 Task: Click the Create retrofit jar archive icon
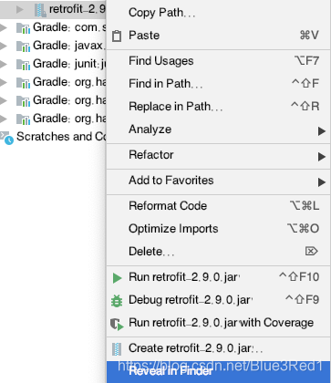pos(117,349)
